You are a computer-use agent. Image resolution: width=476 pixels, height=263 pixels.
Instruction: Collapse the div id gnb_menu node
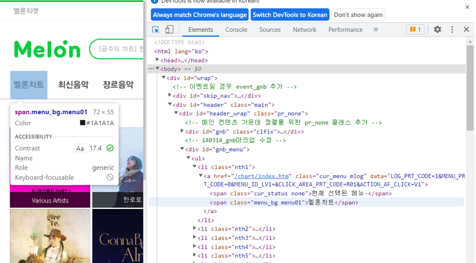(182, 149)
